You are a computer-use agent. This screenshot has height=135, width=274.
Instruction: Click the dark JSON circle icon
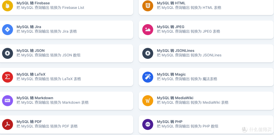tap(8, 53)
